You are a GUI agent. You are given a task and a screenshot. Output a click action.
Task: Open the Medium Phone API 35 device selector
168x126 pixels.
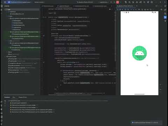(x=85, y=2)
